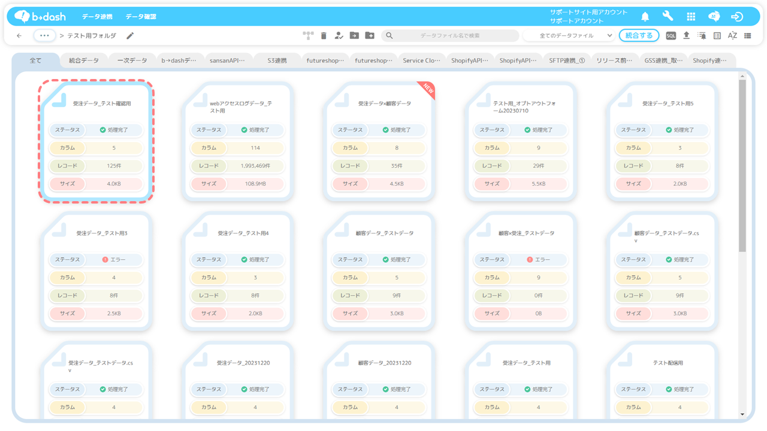
Task: Click the b→dash logo
Action: pos(40,16)
